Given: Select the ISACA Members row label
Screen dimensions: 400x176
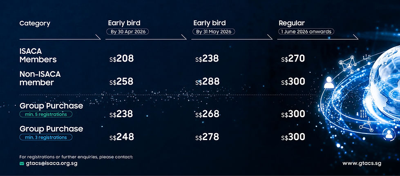Looking at the screenshot, I should 38,55.
